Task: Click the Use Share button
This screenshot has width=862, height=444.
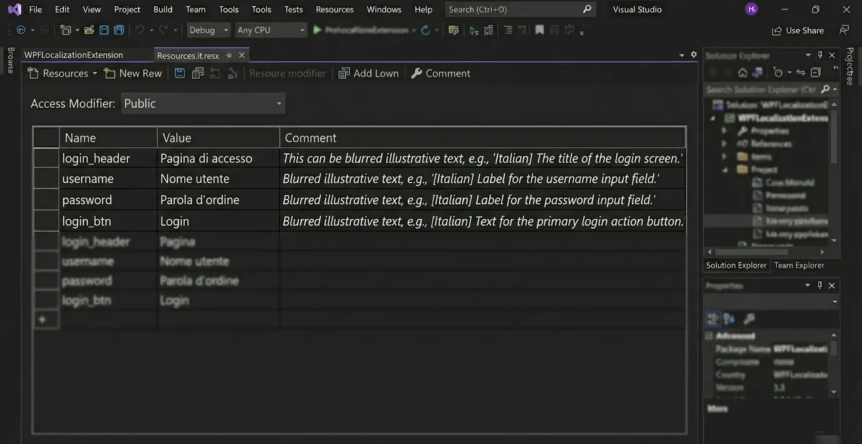Action: (x=797, y=29)
